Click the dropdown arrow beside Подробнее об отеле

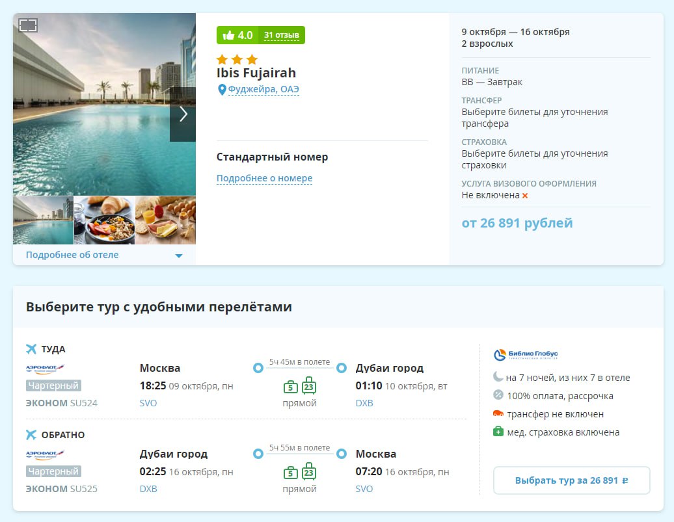179,255
